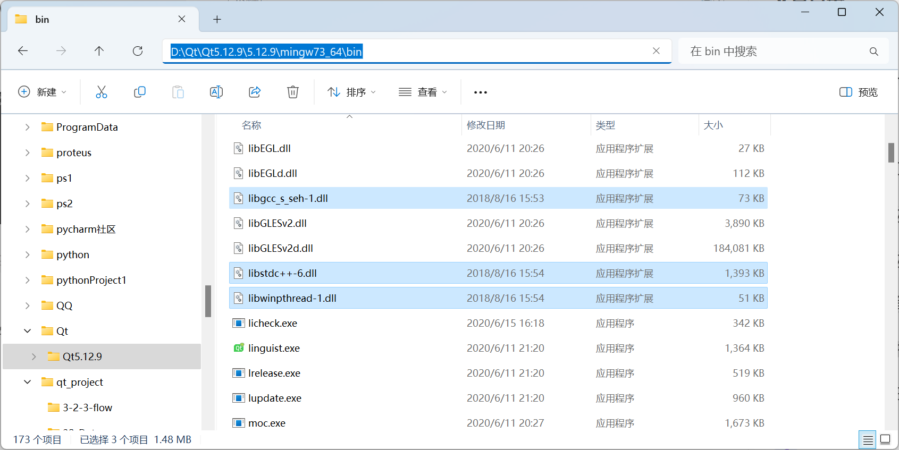
Task: Click the licheck.exe application icon
Action: pos(239,323)
